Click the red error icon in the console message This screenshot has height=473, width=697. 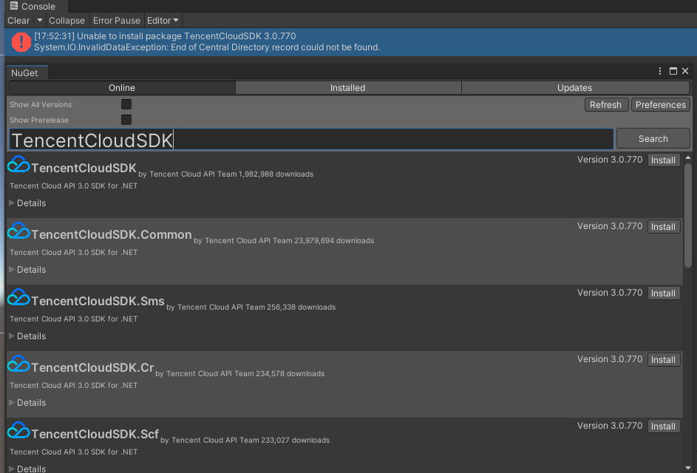(21, 41)
